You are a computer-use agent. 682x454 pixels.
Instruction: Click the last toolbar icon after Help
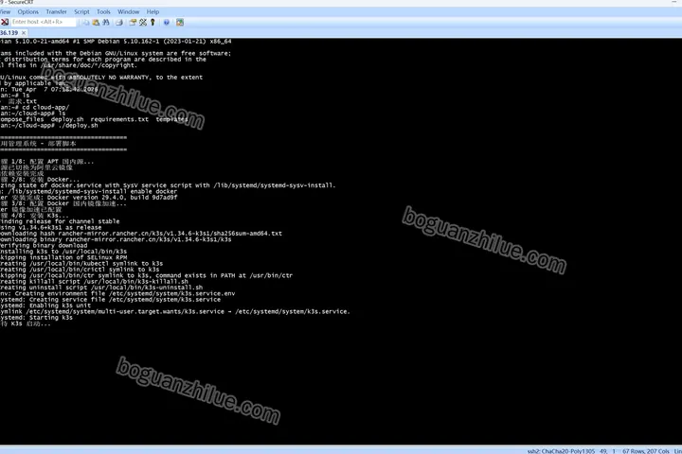tap(180, 22)
